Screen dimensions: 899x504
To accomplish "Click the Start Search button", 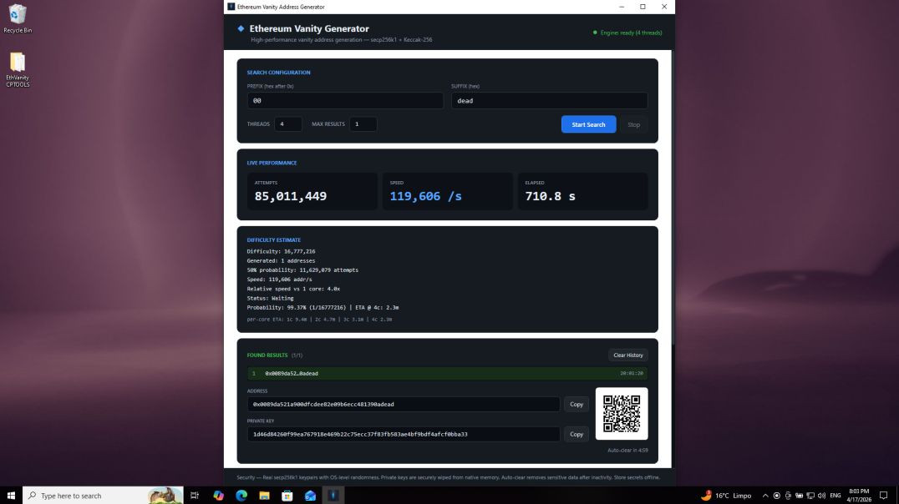I will 588,123.
